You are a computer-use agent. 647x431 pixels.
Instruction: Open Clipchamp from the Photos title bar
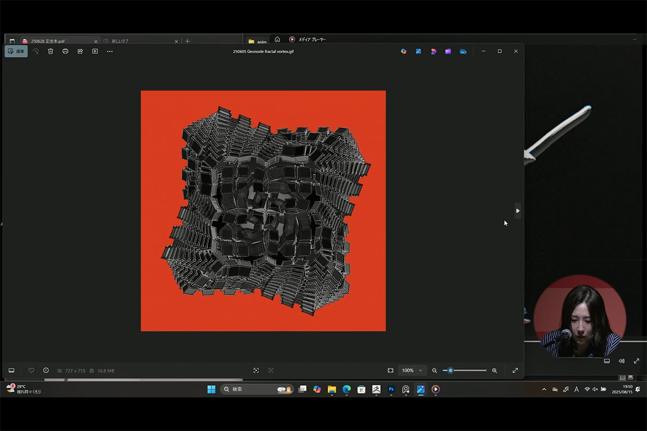(448, 51)
